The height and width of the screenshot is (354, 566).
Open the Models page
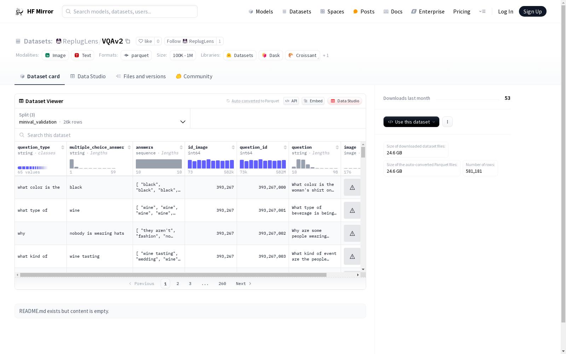coord(261,11)
